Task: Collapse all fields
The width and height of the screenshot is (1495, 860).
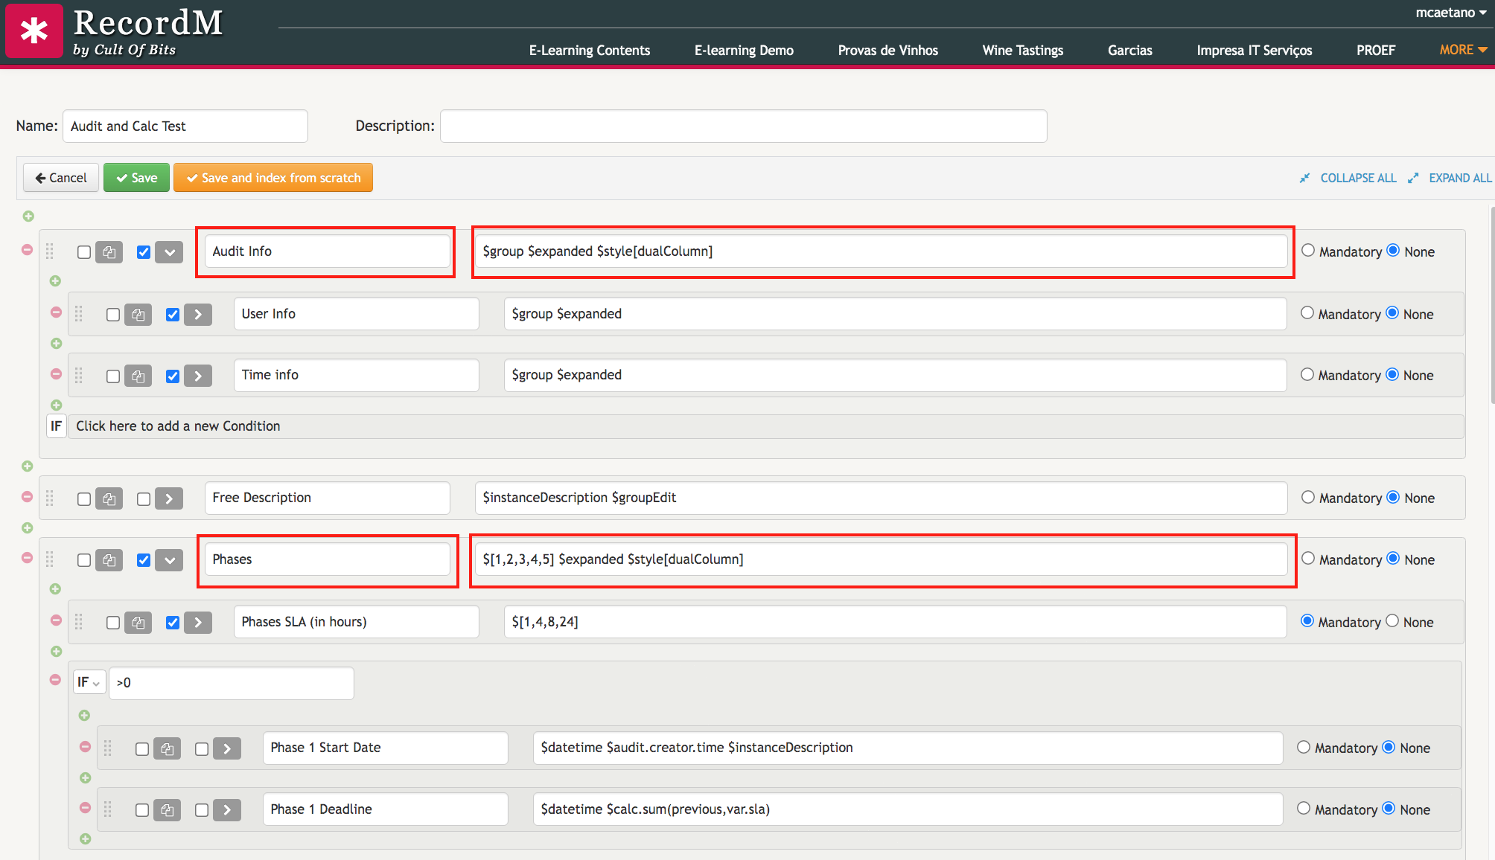Action: (x=1348, y=178)
